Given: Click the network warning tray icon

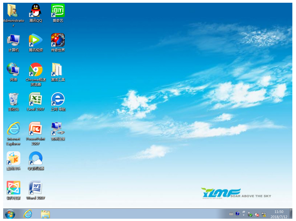Looking at the screenshot, I should coord(263,214).
